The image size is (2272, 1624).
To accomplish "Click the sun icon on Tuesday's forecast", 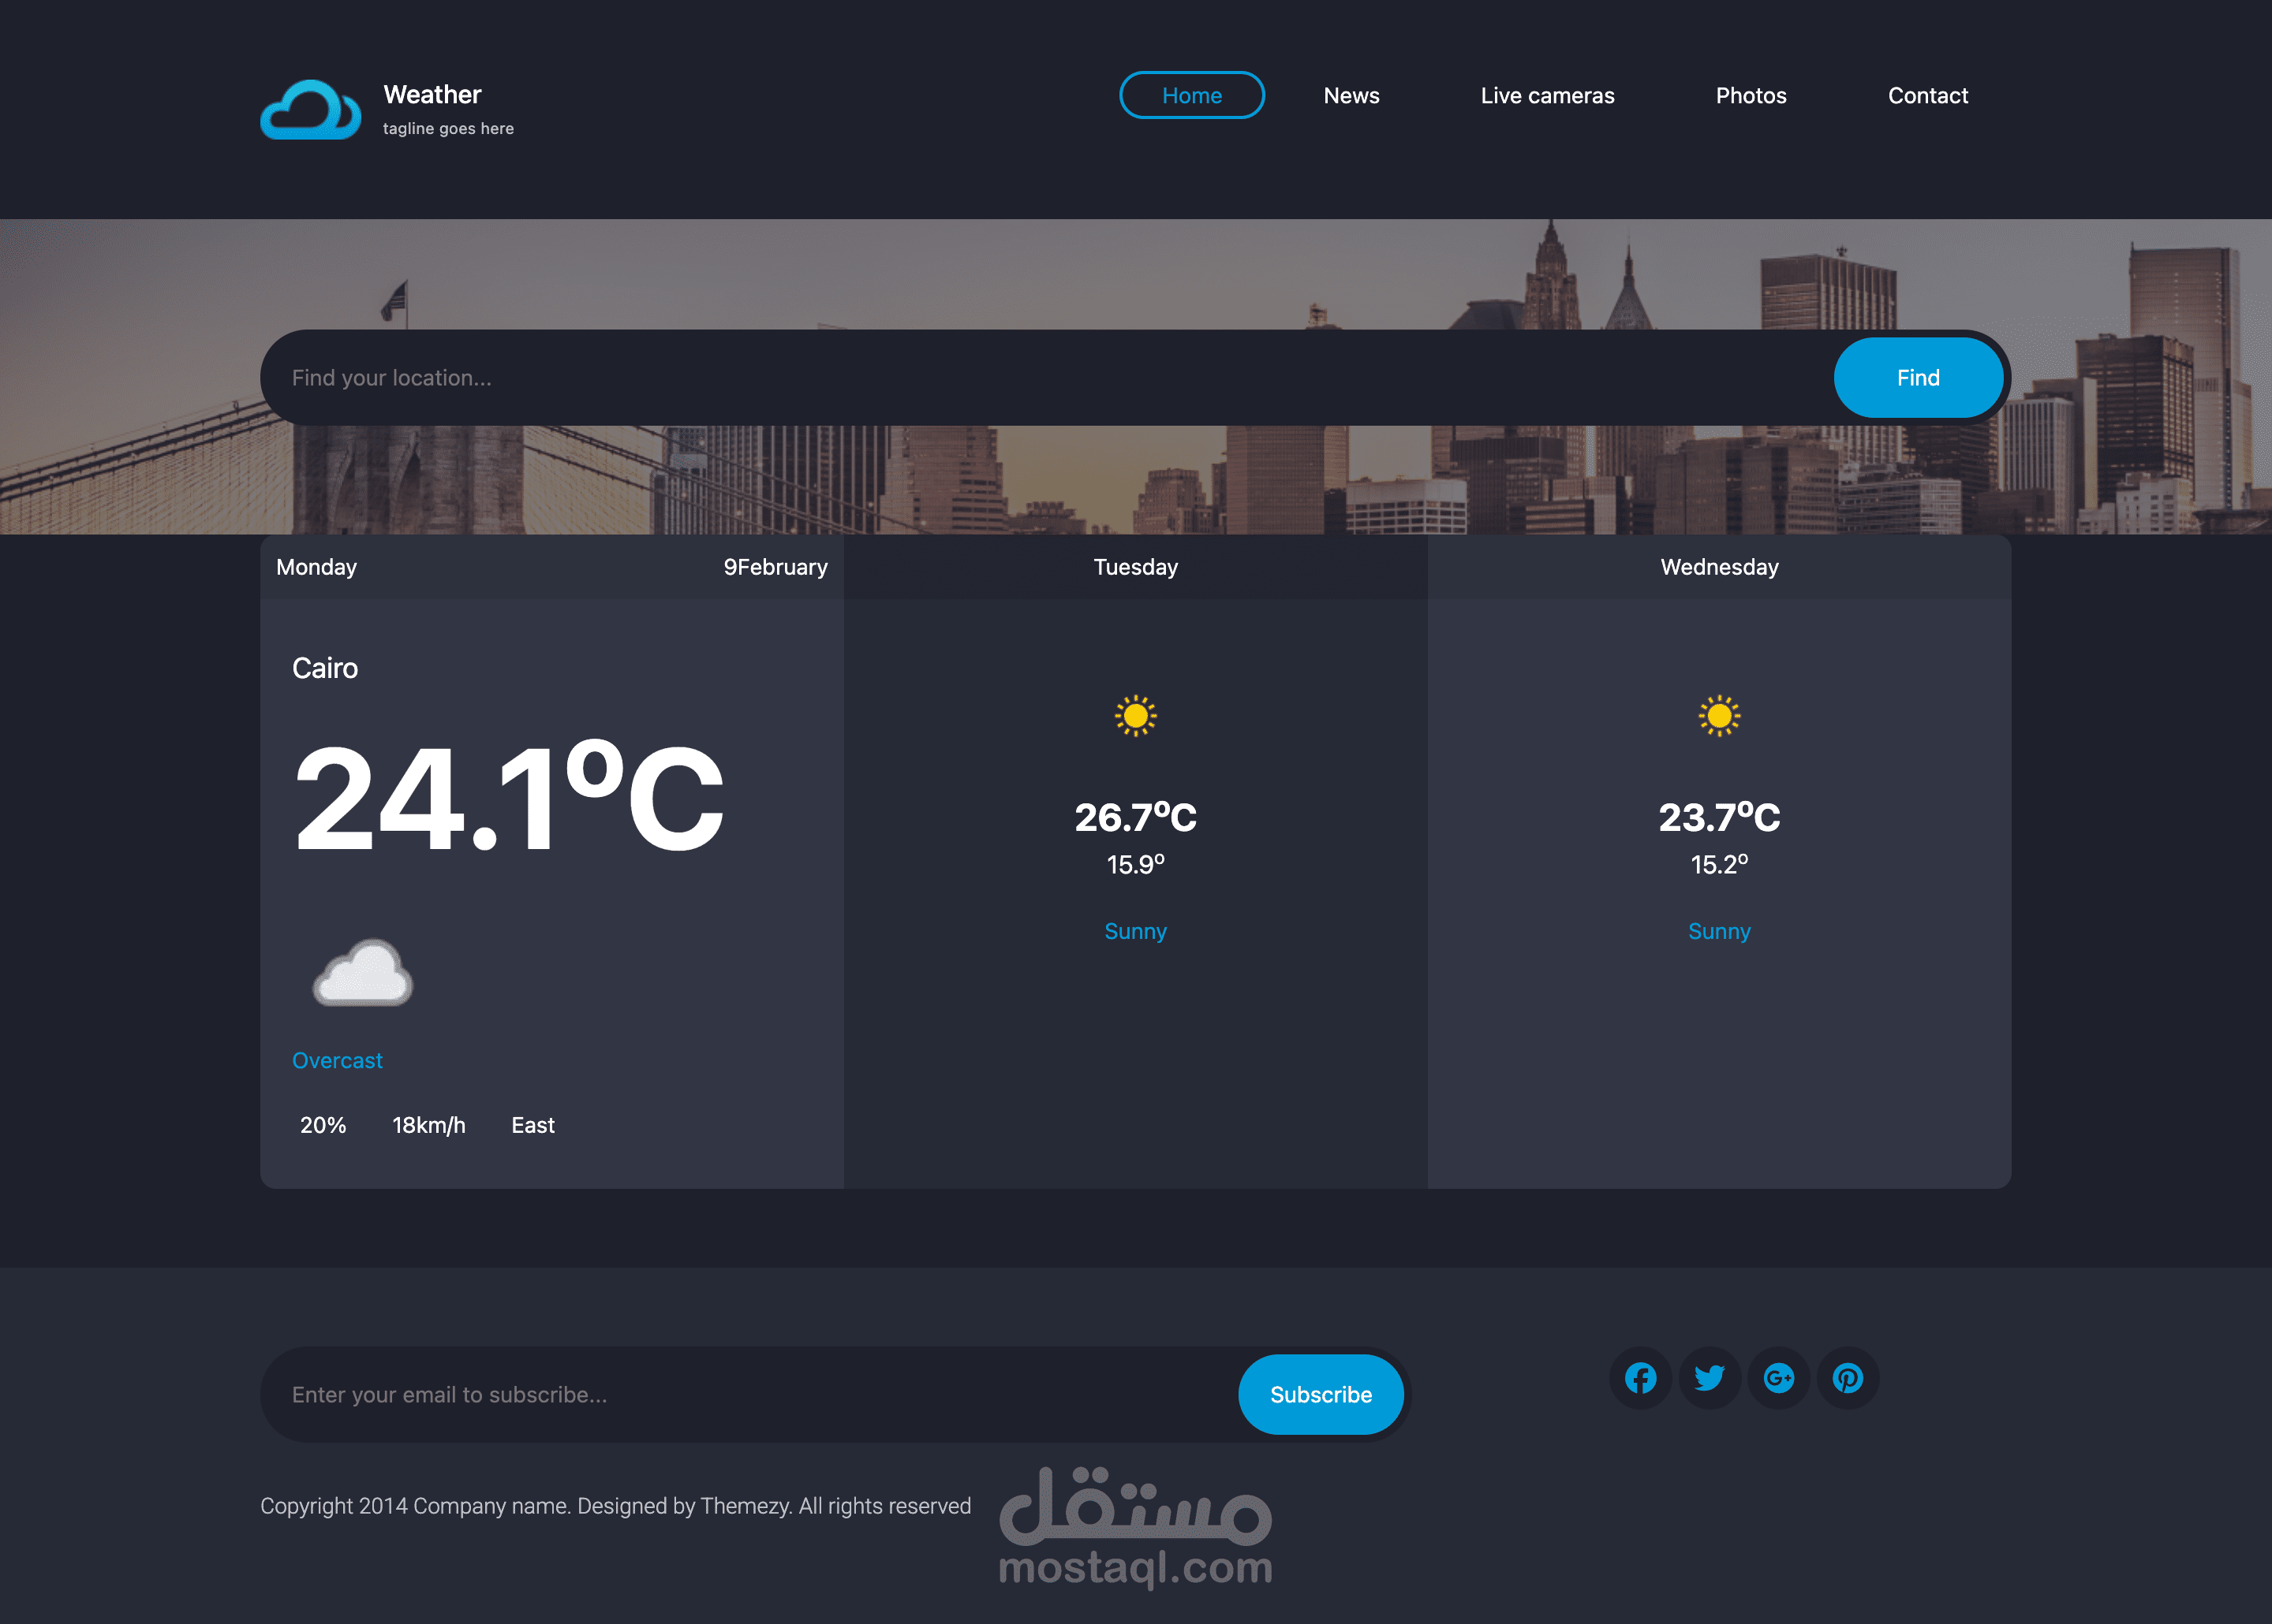I will click(1135, 716).
